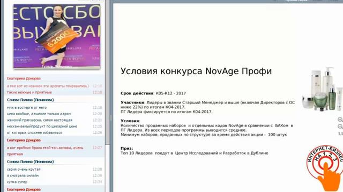Click the 12:34 timestamp in chat
Screen dimensions: 343x192
(x=97, y=182)
